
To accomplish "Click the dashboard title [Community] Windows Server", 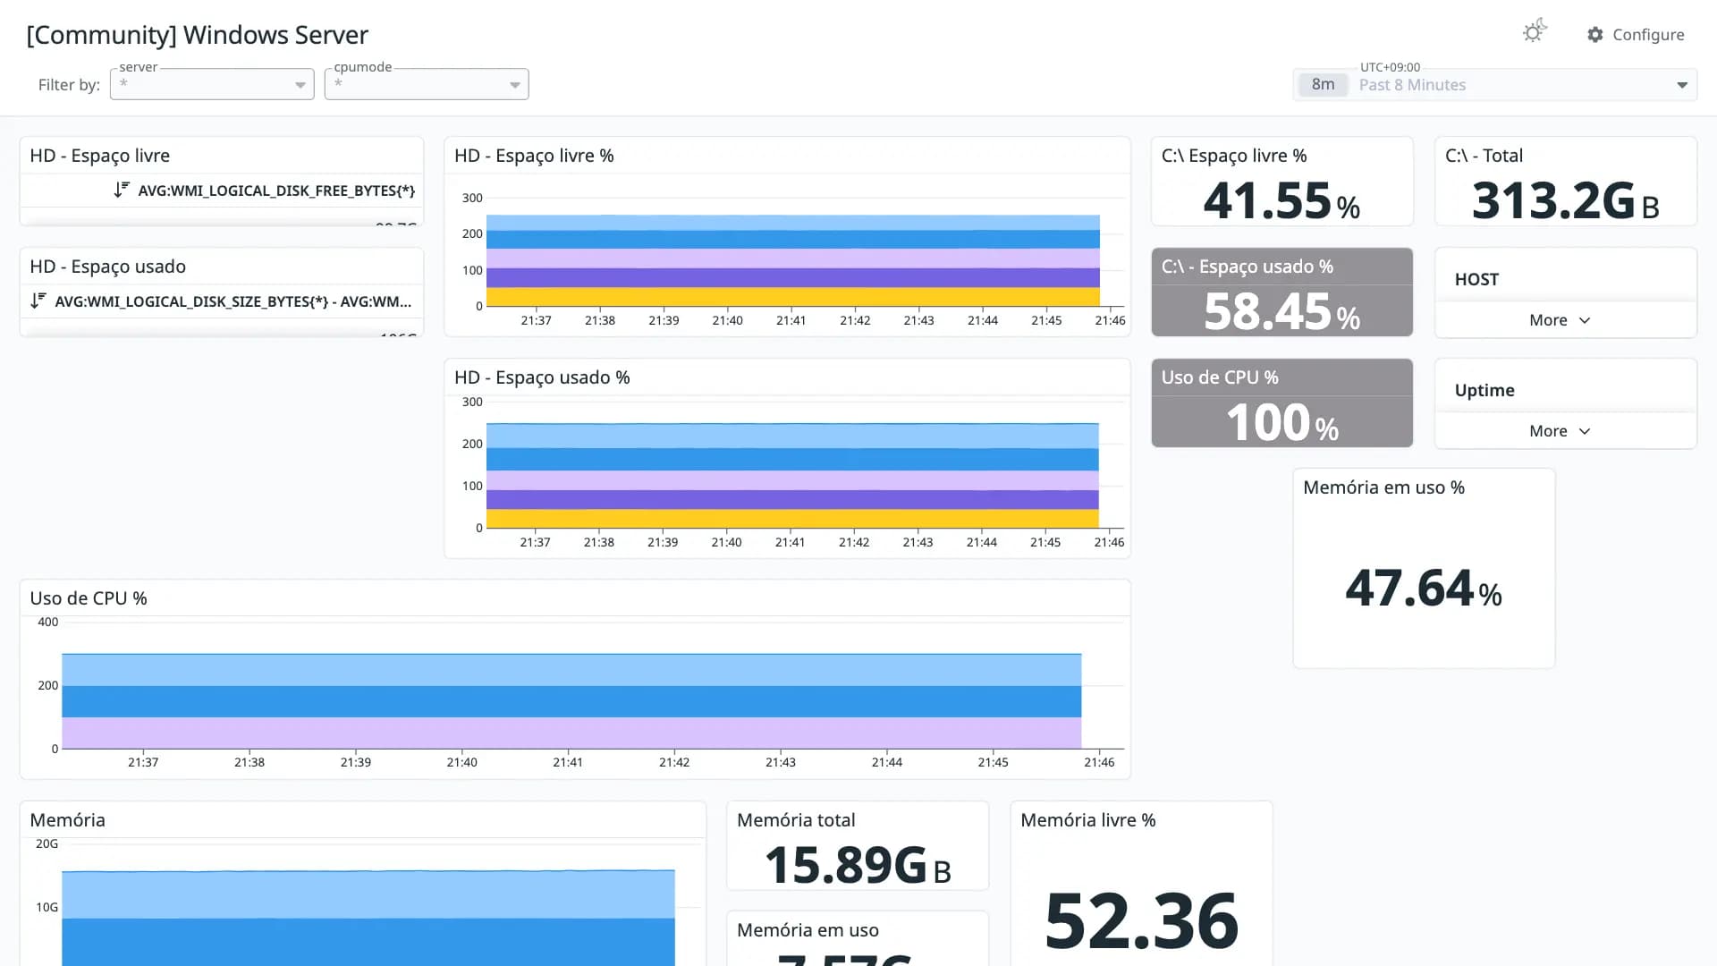I will tap(197, 35).
